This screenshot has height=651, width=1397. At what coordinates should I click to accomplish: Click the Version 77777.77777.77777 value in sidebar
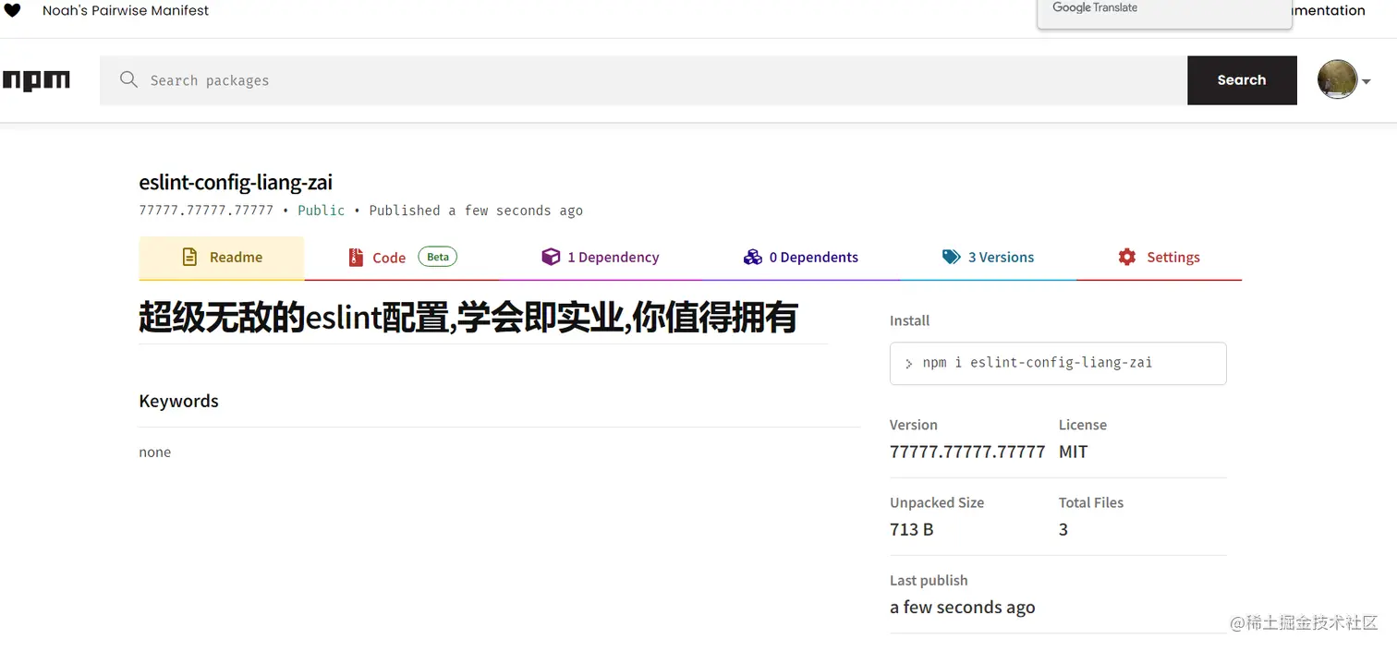coord(967,452)
